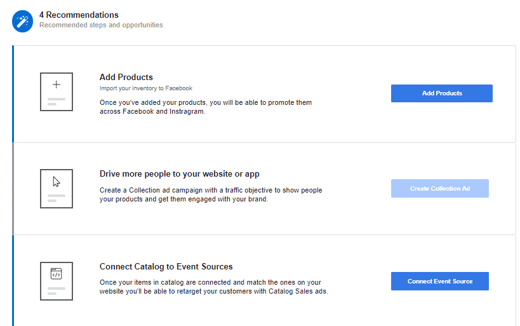Click 'Connect Catalog to Event Sources' title
This screenshot has width=520, height=326.
tap(166, 266)
